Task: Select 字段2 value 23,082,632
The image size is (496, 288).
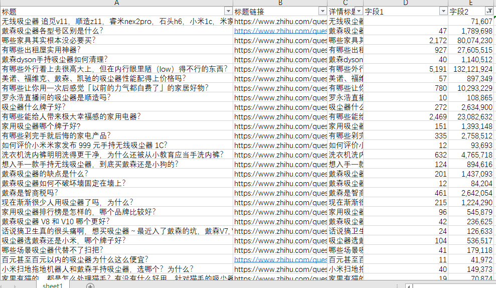Action: pos(471,117)
